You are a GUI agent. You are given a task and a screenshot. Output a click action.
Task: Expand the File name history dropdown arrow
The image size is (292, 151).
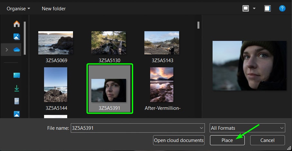201,128
